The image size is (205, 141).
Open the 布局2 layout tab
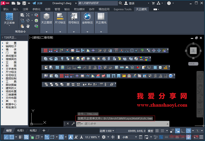[33, 130]
